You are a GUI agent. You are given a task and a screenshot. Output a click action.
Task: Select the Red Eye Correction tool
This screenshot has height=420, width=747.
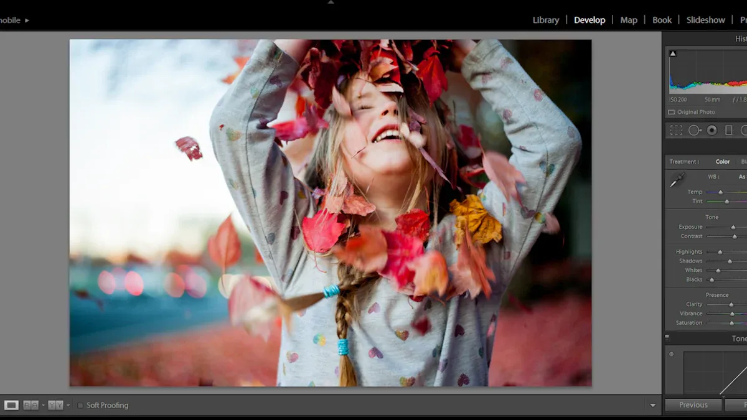[711, 130]
